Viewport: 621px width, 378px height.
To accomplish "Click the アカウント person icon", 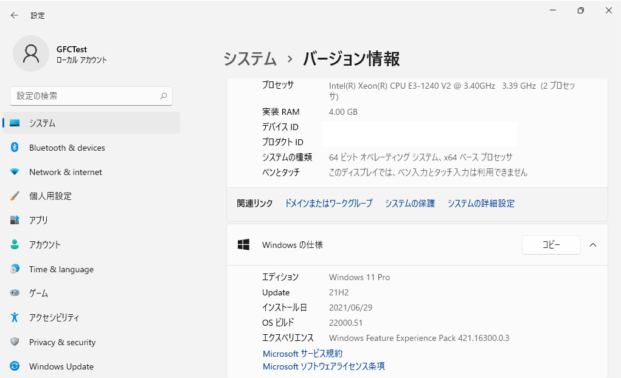I will click(x=15, y=245).
